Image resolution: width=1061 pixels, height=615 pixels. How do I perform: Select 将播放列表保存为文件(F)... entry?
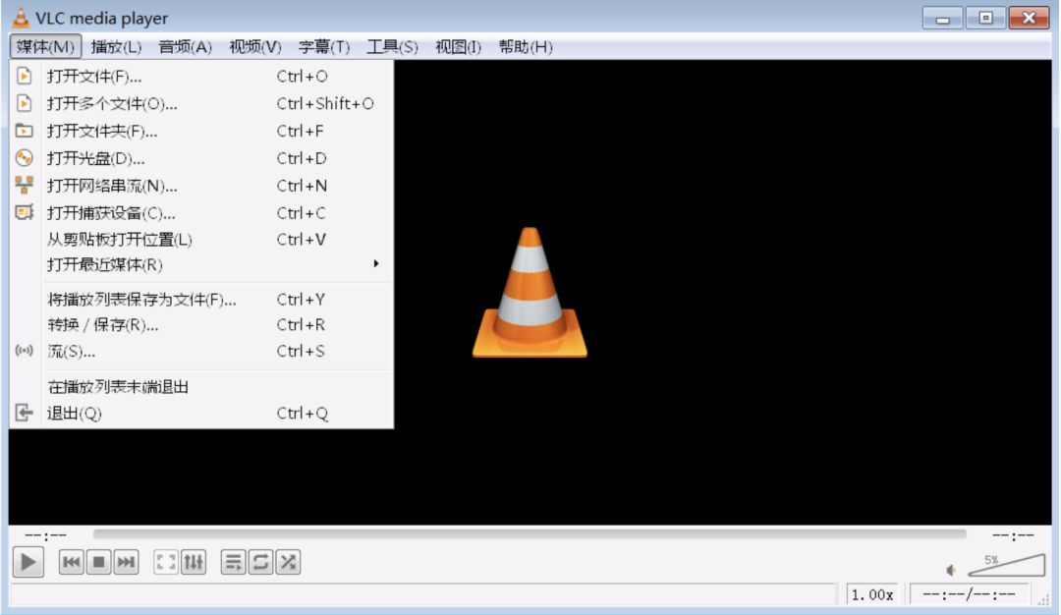[201, 299]
